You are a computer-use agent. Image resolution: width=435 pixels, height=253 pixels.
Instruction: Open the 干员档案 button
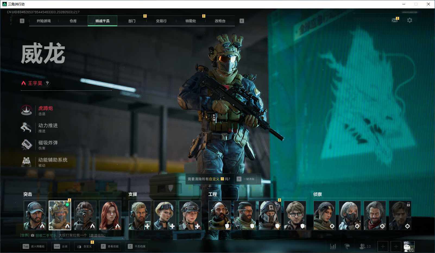coord(137,246)
